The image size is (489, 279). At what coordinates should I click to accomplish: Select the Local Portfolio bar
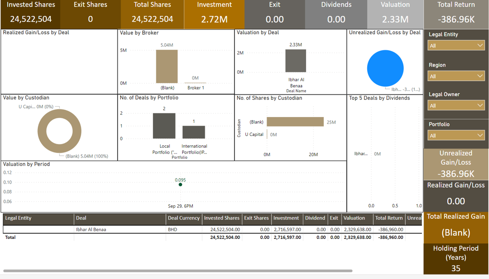coord(164,126)
